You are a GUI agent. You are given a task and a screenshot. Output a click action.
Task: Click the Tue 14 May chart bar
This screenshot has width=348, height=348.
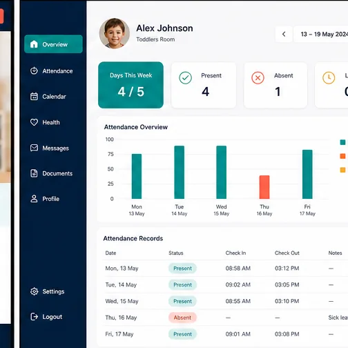click(x=180, y=172)
